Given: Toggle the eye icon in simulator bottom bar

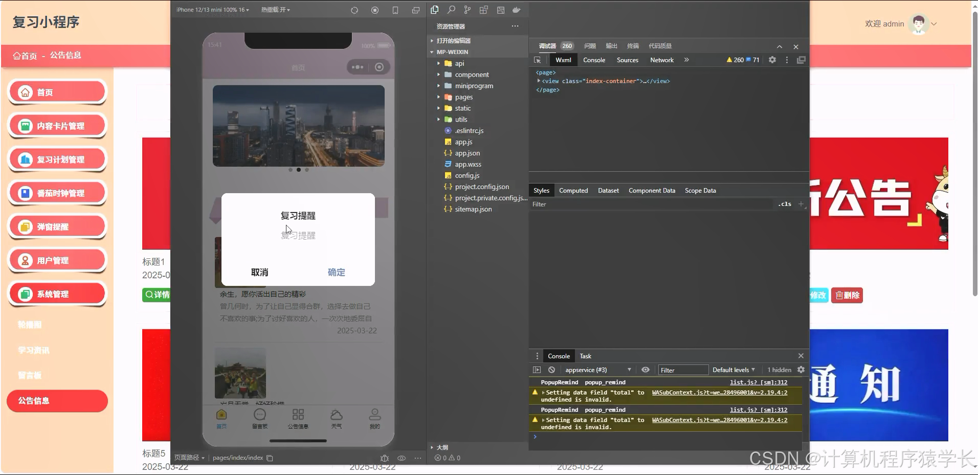Looking at the screenshot, I should 402,458.
